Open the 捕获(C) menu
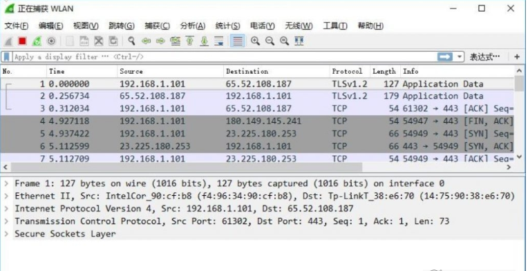Viewport: 528px width, 271px height. [158, 26]
